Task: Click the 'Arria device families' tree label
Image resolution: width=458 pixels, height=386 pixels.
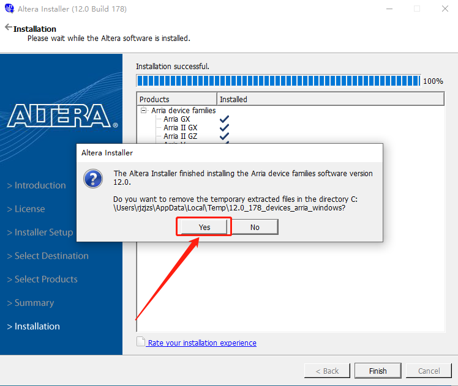Action: click(x=184, y=110)
